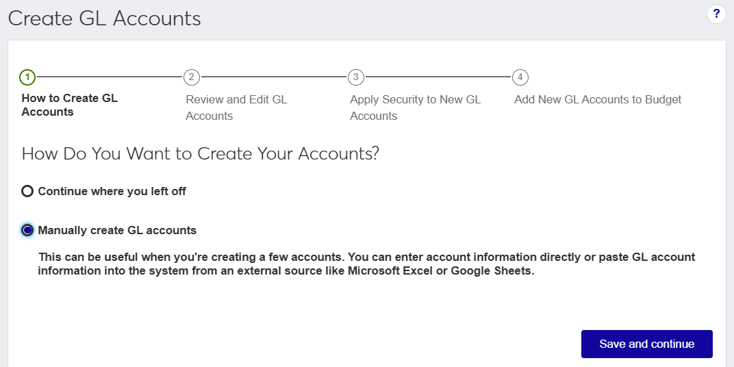Image resolution: width=734 pixels, height=367 pixels.
Task: Click the progress line between steps 1 and 2
Action: pyautogui.click(x=110, y=77)
